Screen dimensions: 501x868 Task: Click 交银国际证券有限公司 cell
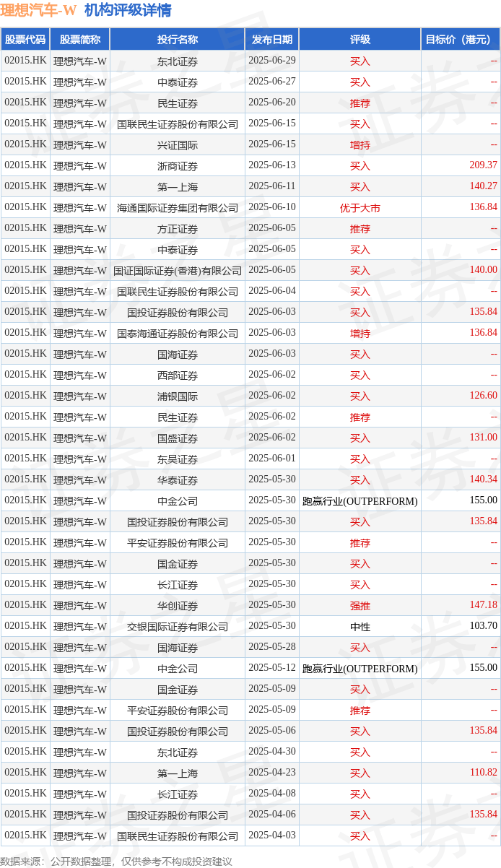click(178, 627)
